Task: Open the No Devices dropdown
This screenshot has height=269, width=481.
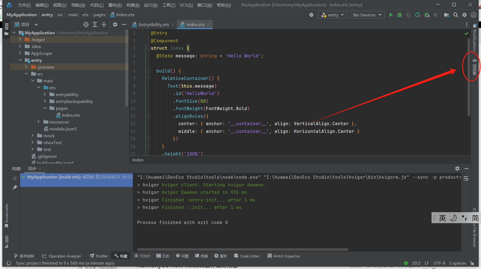Action: pyautogui.click(x=367, y=15)
